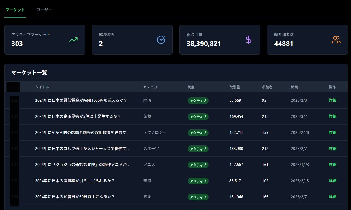Click the 状態 column header
Screen dimensions: 351x210
[x=191, y=87]
